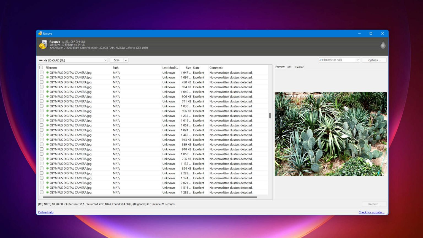
Task: Click the Recuva logo in the info banner
Action: pyautogui.click(x=43, y=45)
